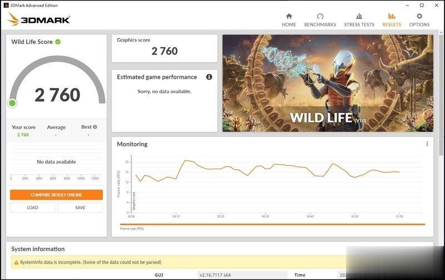Click the SystemInfo warning triangle icon

pyautogui.click(x=16, y=262)
